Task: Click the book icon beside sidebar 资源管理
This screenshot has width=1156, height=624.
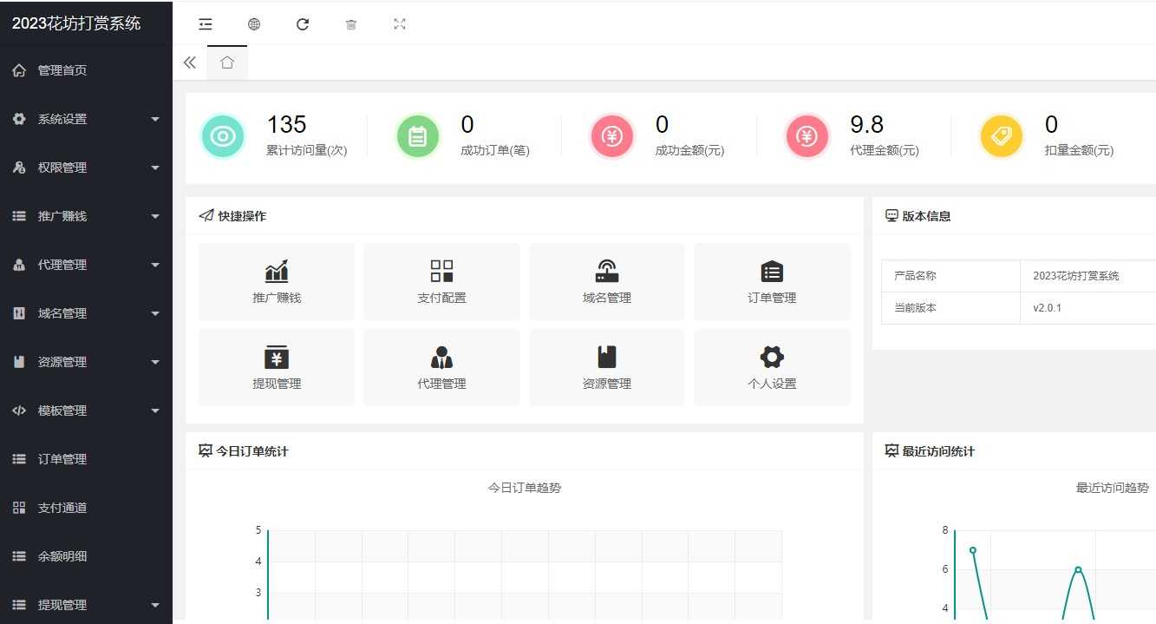Action: click(19, 362)
